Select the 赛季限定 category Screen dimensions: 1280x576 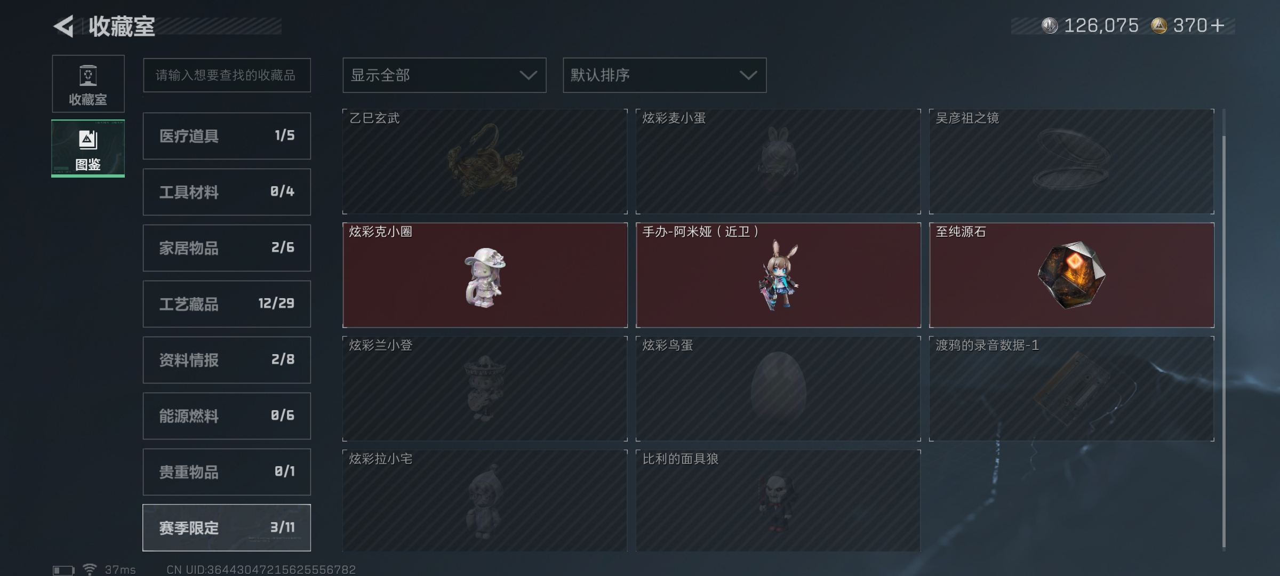pos(227,527)
